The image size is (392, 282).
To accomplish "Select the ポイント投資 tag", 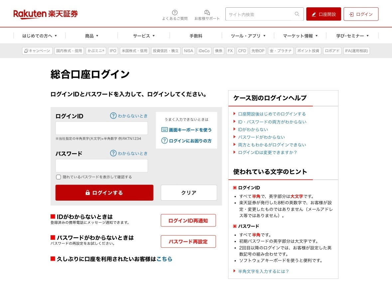I will (x=308, y=51).
